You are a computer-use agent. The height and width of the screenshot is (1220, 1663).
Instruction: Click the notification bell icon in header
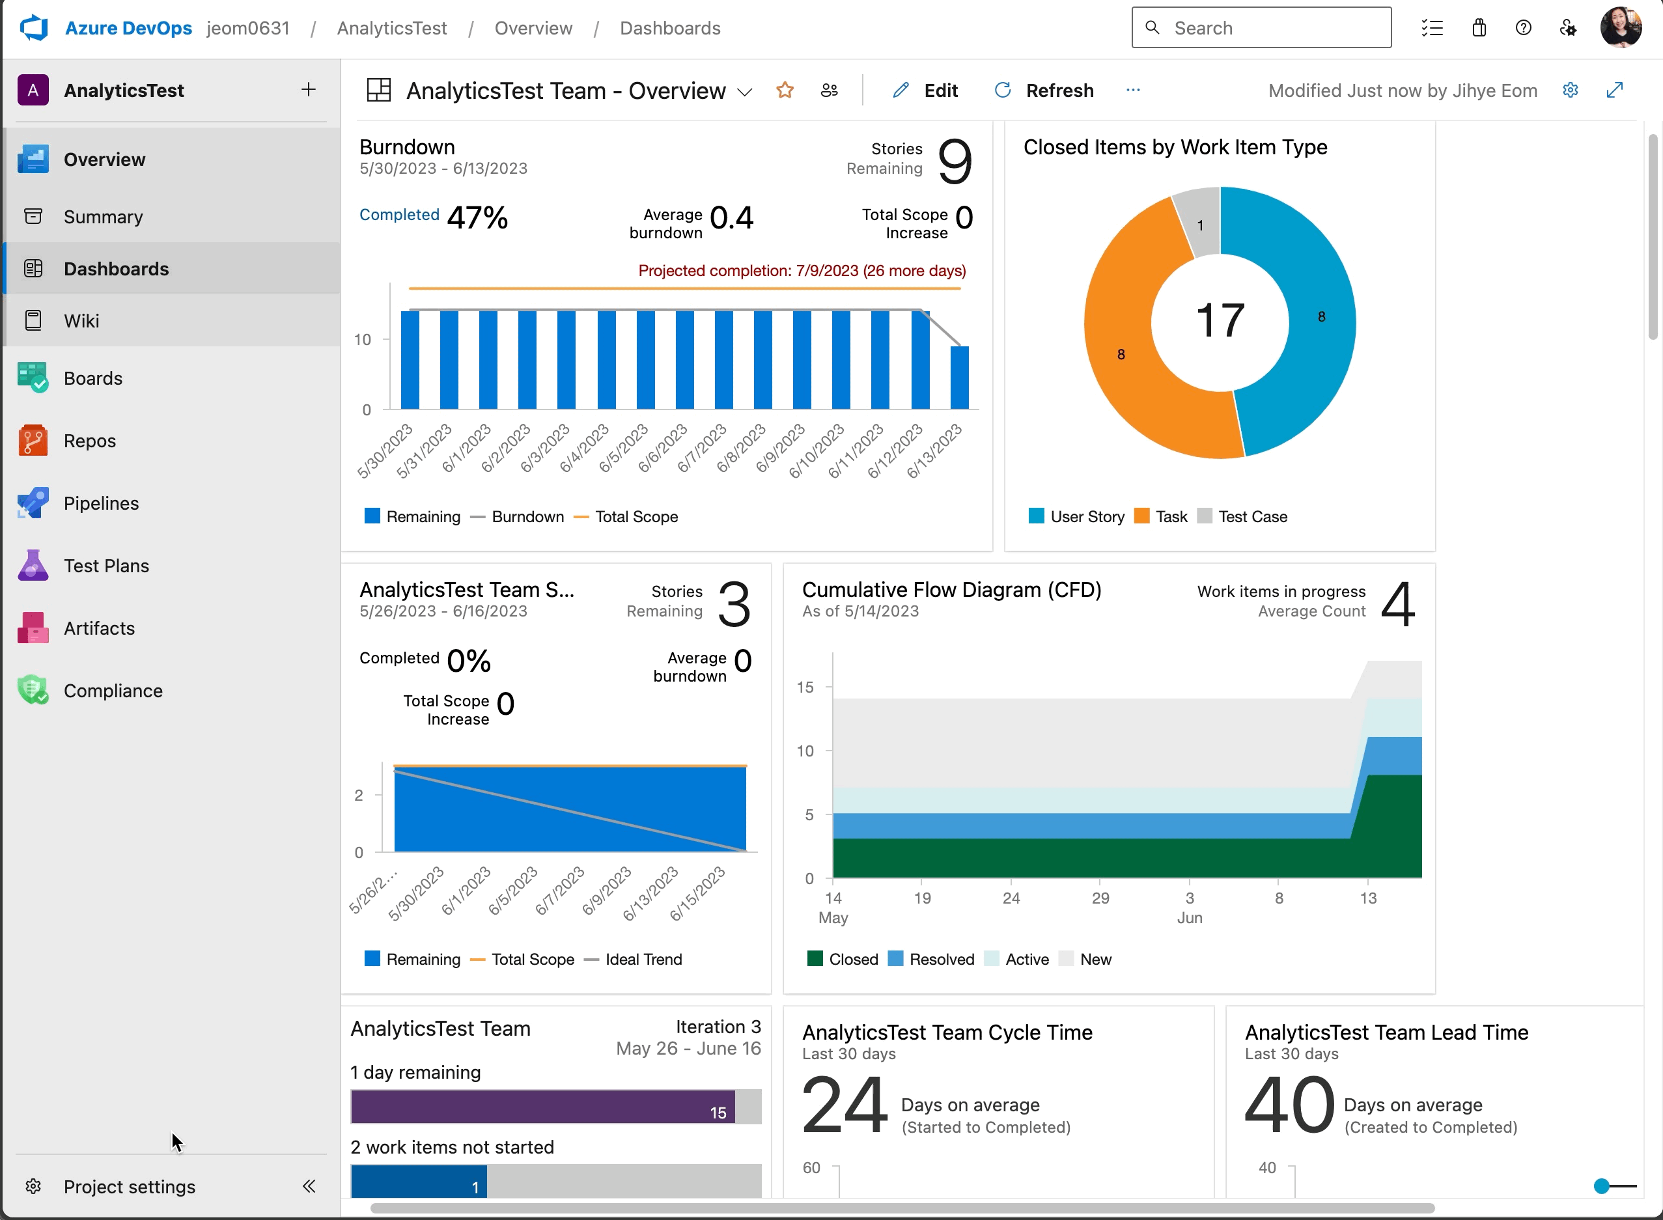coord(1479,29)
